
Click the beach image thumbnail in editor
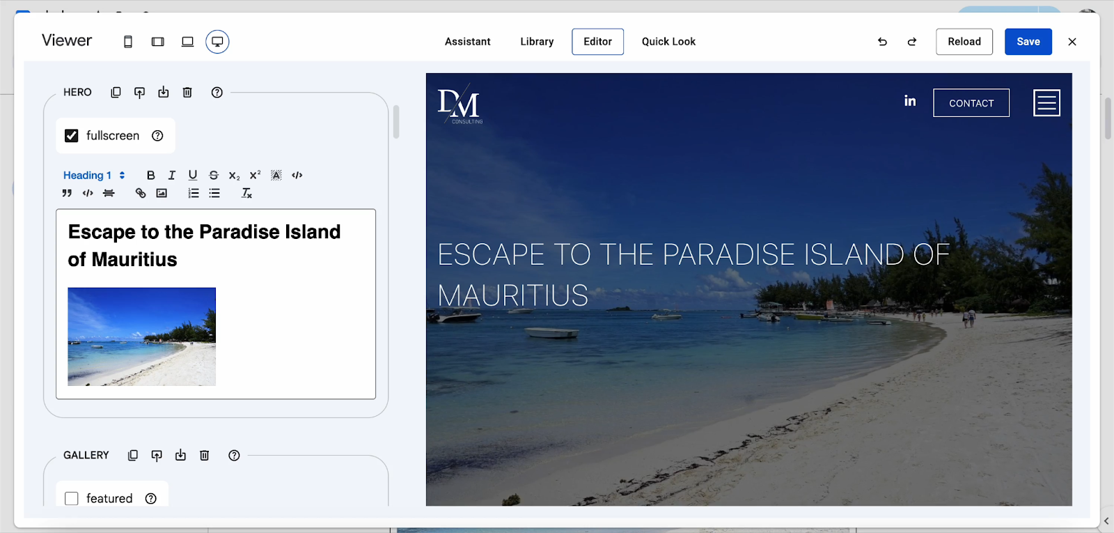click(142, 337)
